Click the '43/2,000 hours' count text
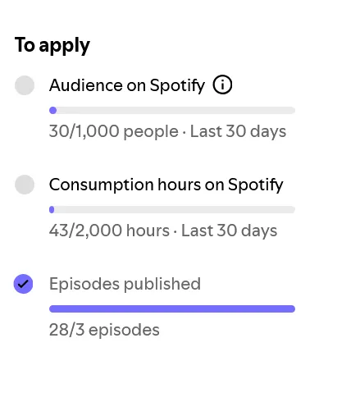360x402 pixels. coord(109,231)
